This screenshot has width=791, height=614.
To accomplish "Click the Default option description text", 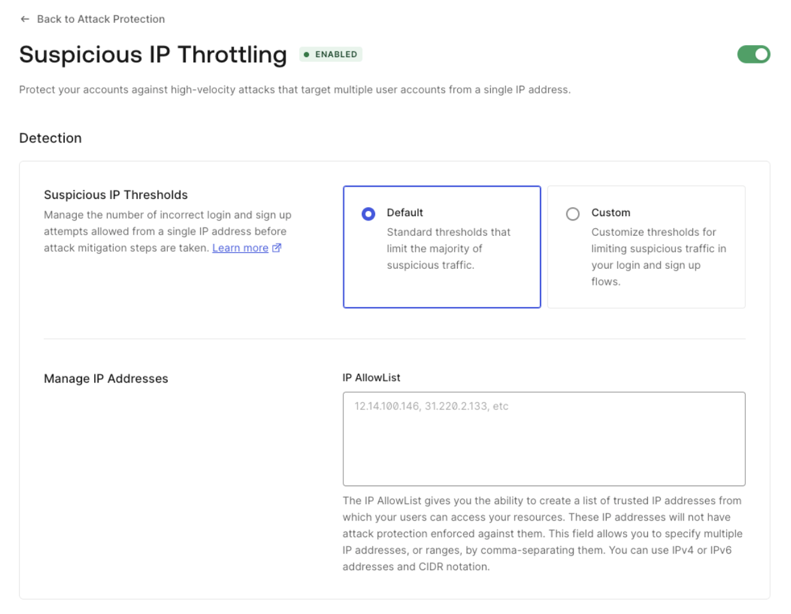I will click(x=449, y=249).
